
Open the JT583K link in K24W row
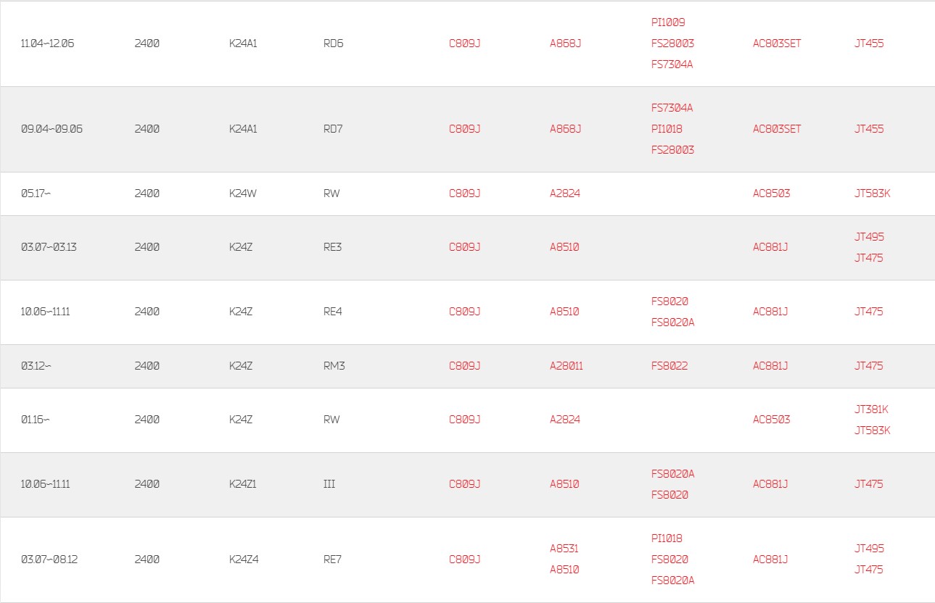coord(872,194)
